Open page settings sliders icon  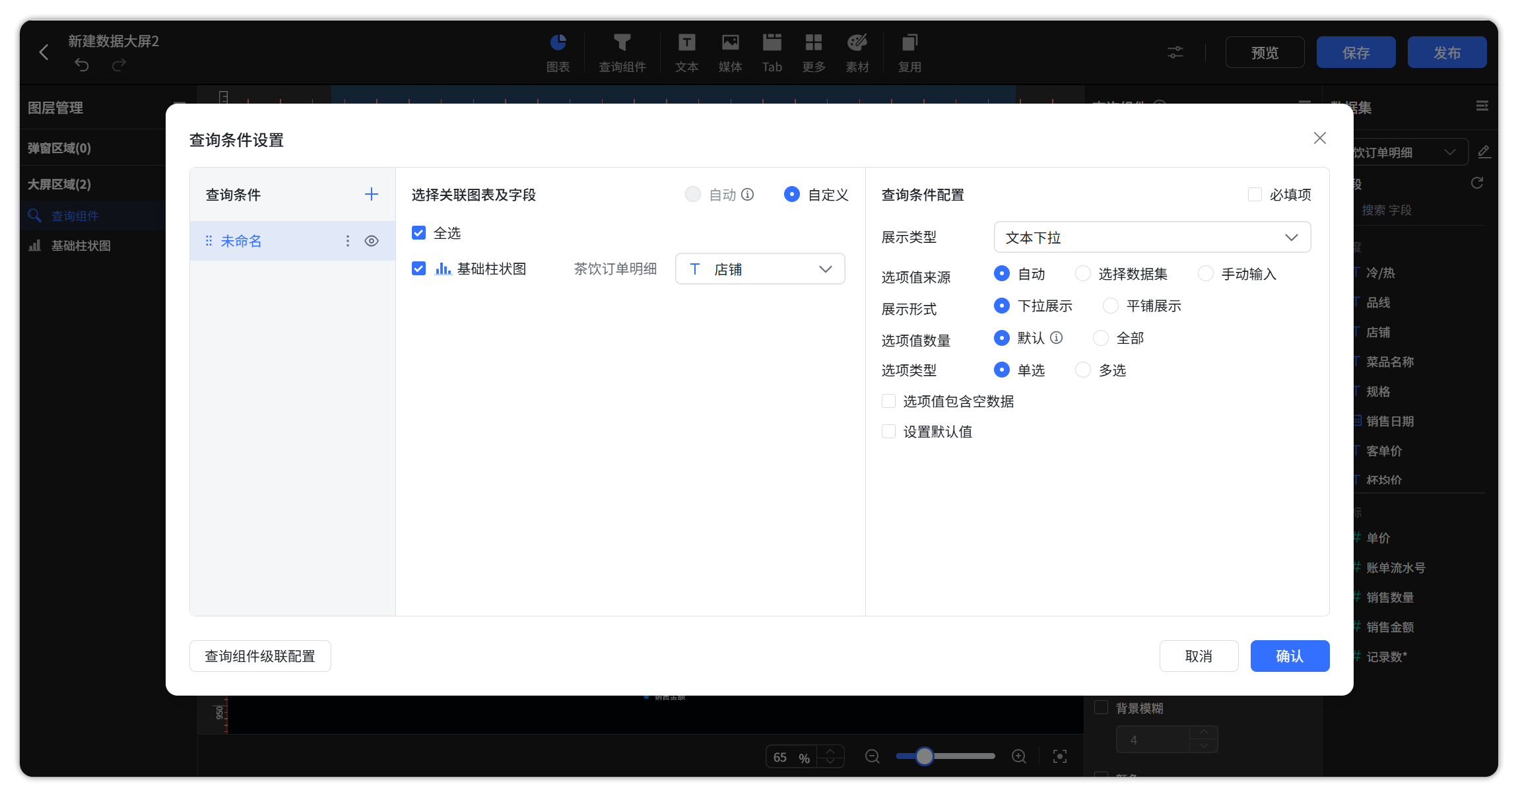click(x=1175, y=52)
